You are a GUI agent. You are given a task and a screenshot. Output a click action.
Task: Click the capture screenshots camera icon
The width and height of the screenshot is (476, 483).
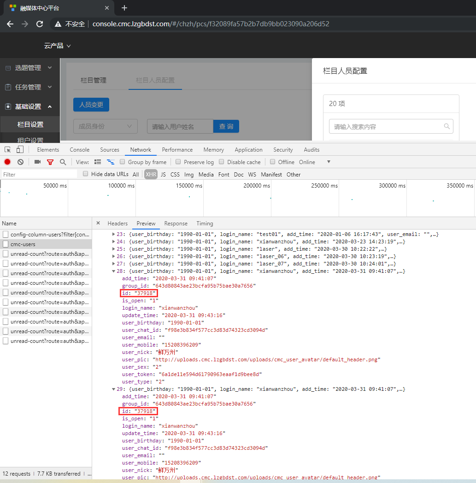pos(37,162)
